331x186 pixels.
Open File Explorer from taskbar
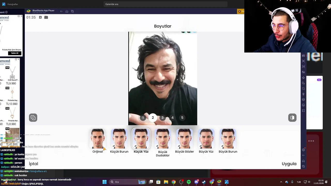point(166,182)
